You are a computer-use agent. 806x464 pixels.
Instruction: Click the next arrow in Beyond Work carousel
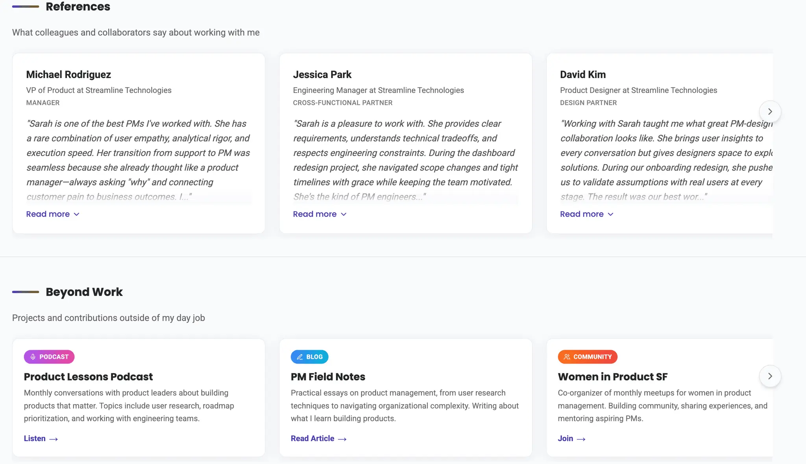(770, 376)
